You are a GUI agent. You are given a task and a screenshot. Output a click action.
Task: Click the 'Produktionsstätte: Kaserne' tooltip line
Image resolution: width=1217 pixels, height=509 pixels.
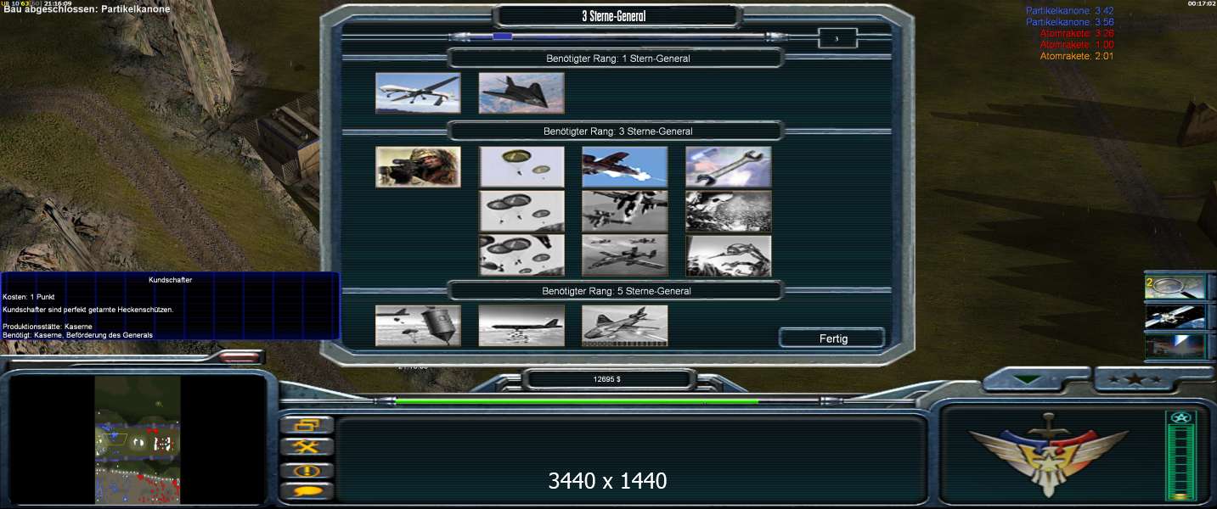pos(48,327)
